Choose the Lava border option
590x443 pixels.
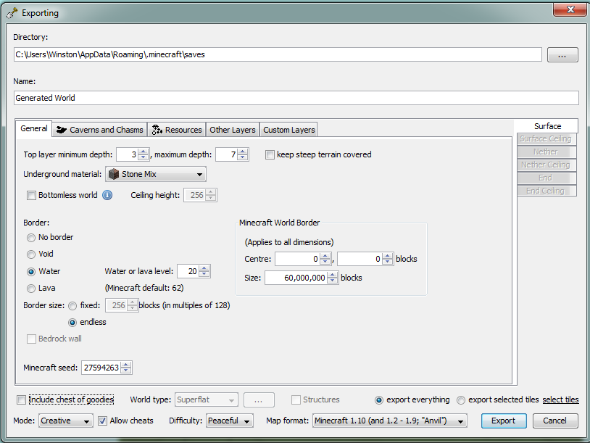coord(31,288)
